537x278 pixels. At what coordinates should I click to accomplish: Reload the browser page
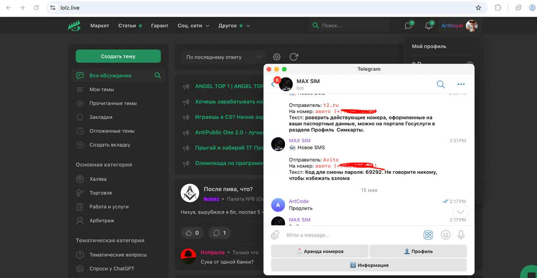pos(36,8)
